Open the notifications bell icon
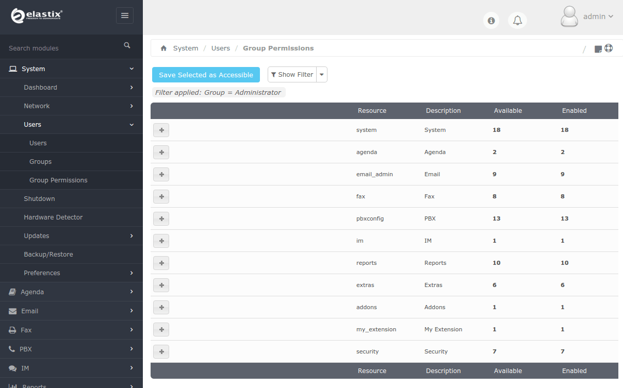 coord(517,21)
